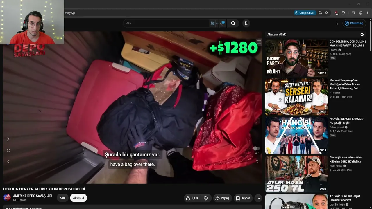Screen dimensions: 372x209
Task: Click the Paylaş share button
Action: pos(222,198)
